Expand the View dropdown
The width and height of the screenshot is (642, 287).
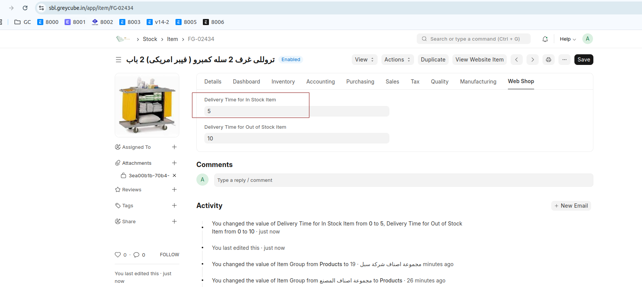coord(364,60)
